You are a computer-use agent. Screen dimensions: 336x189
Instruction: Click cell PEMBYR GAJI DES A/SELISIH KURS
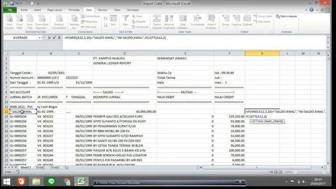point(125,117)
